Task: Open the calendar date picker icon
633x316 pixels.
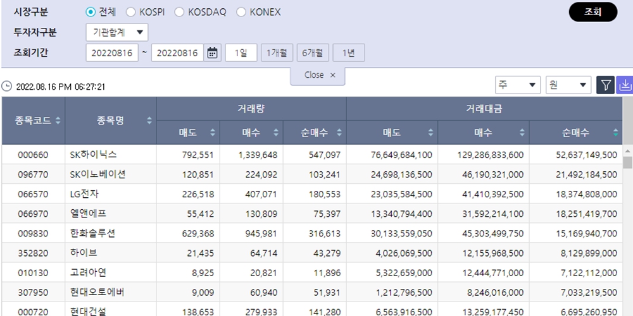Action: (213, 53)
